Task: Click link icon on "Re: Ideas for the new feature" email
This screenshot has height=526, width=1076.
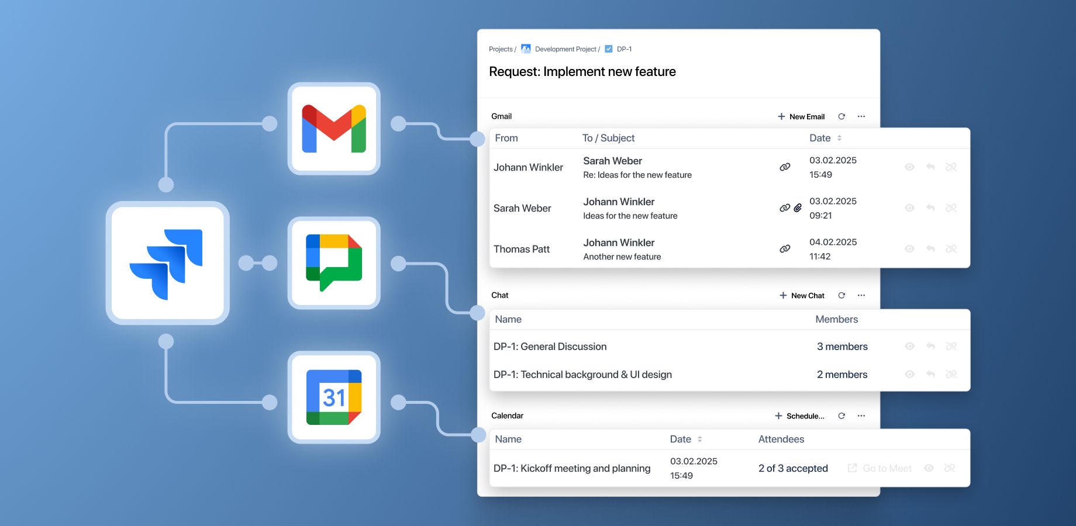Action: click(785, 167)
